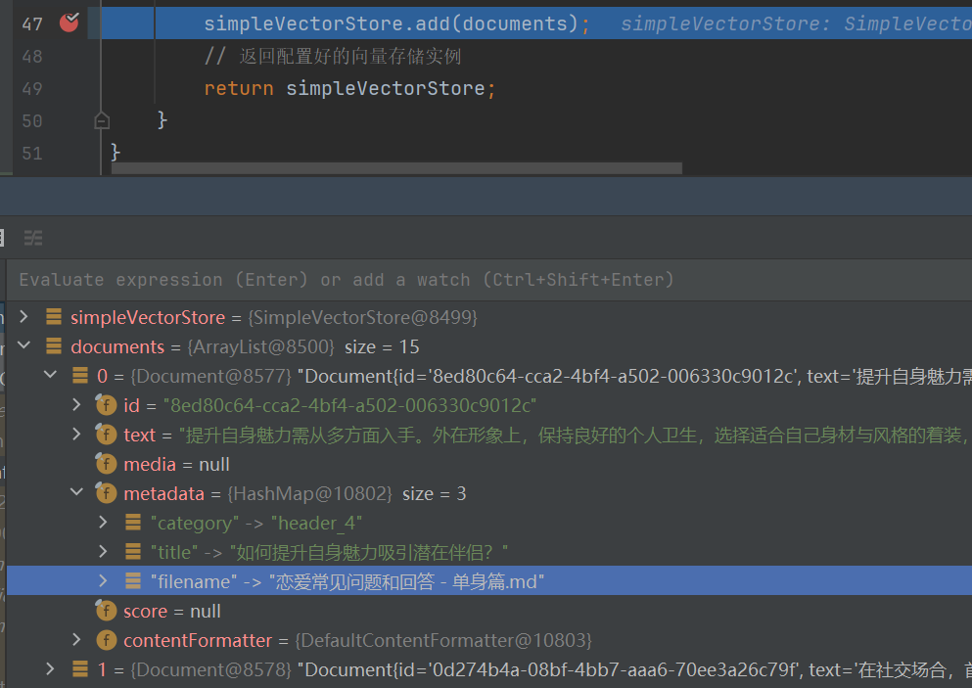Click the {DefaultContentFormatter@10803} value text
Image resolution: width=972 pixels, height=688 pixels.
[443, 640]
